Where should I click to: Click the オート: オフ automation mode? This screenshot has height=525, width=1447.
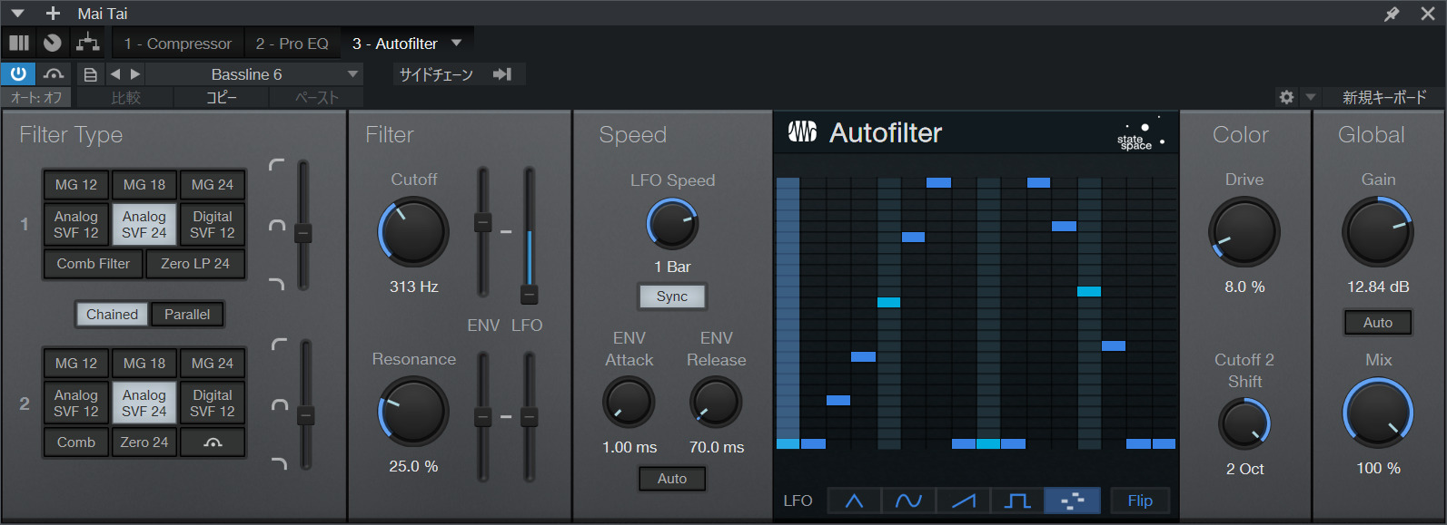click(x=37, y=97)
